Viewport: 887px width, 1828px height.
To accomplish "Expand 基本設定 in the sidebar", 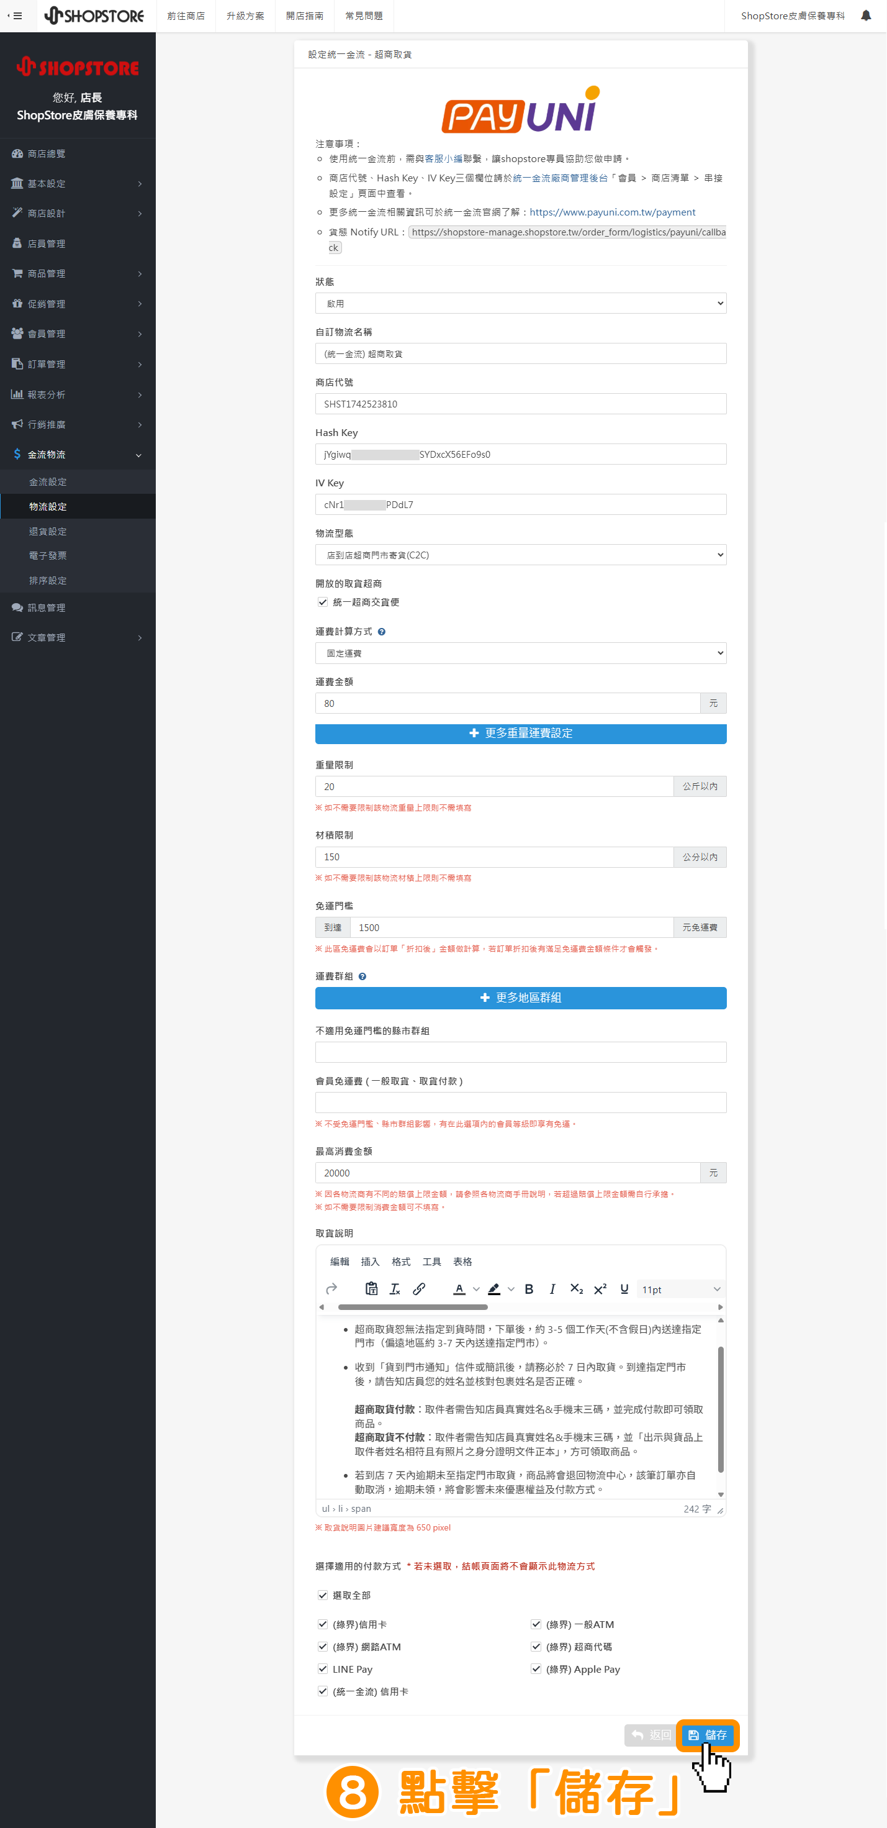I will click(x=78, y=184).
